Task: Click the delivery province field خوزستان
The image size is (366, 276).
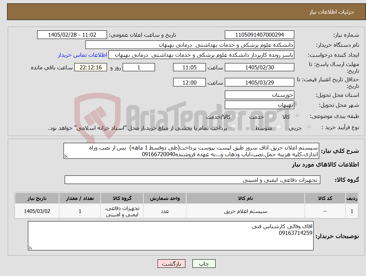Action: coord(259,95)
